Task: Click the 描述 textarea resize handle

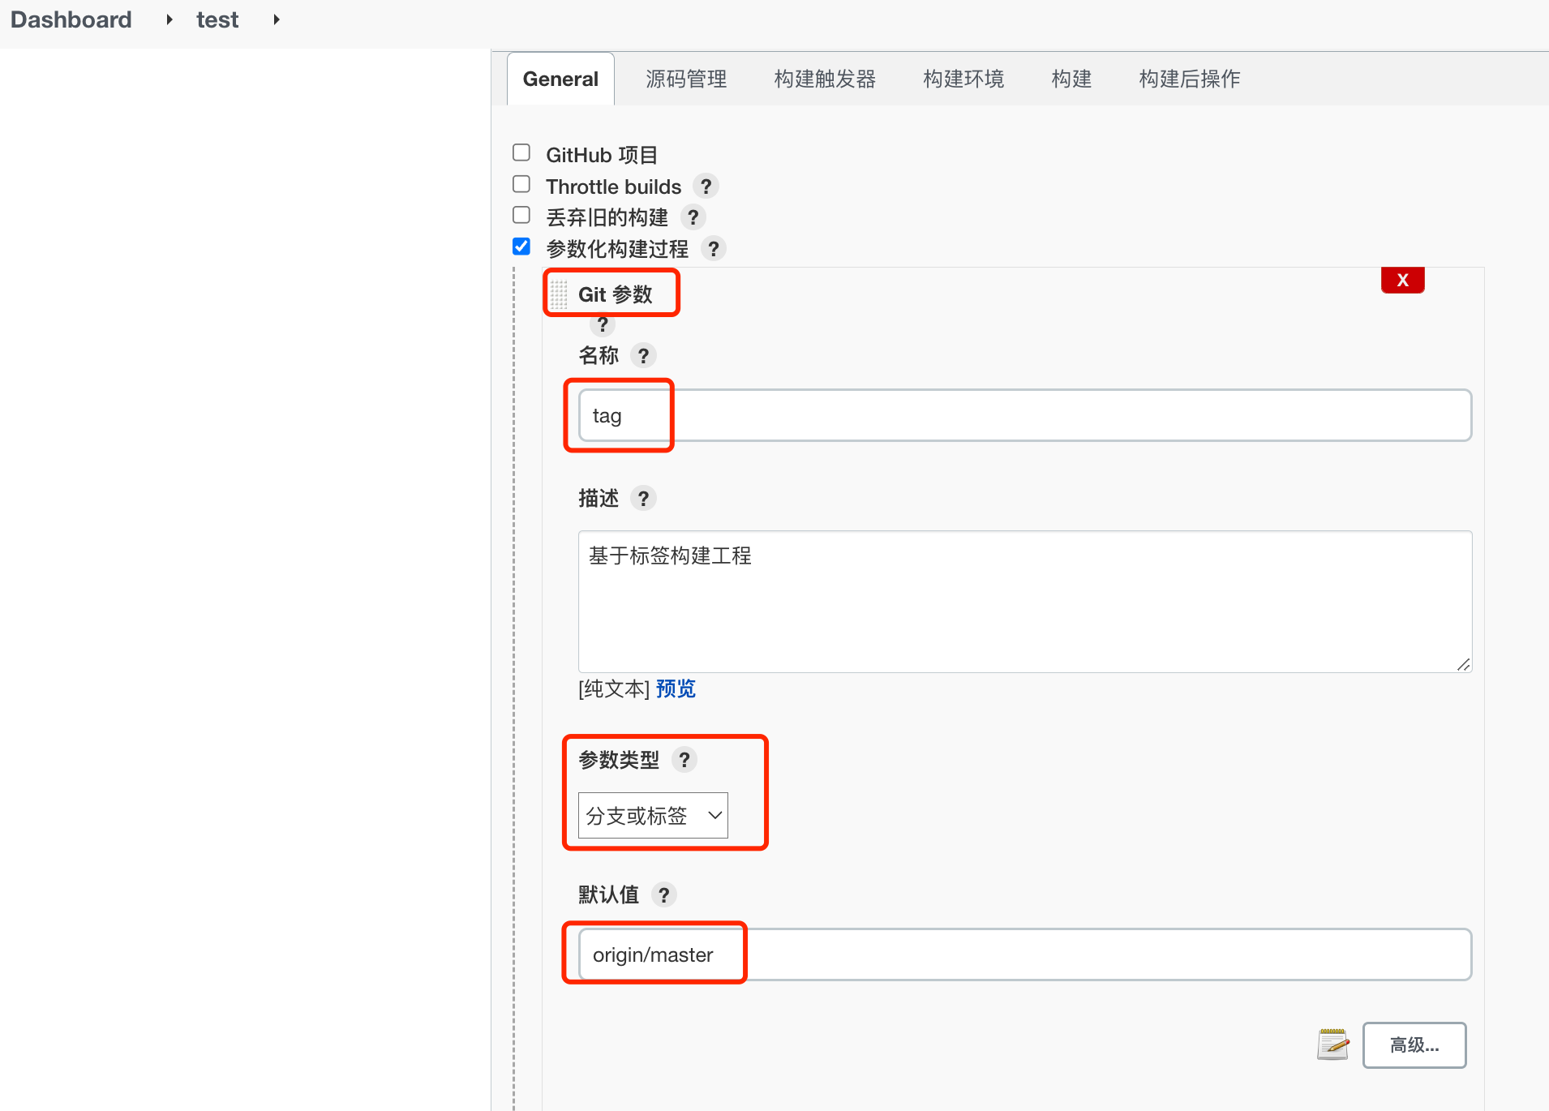Action: coord(1463,664)
